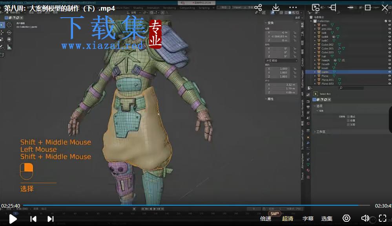
Task: Play the video with the play button
Action: [13, 219]
